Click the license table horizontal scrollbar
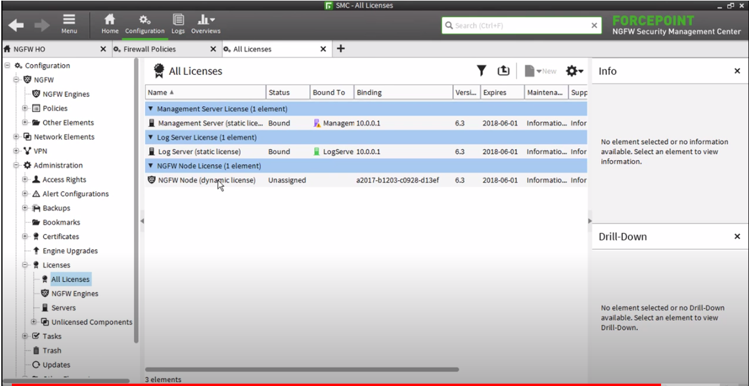The image size is (749, 386). tap(302, 370)
